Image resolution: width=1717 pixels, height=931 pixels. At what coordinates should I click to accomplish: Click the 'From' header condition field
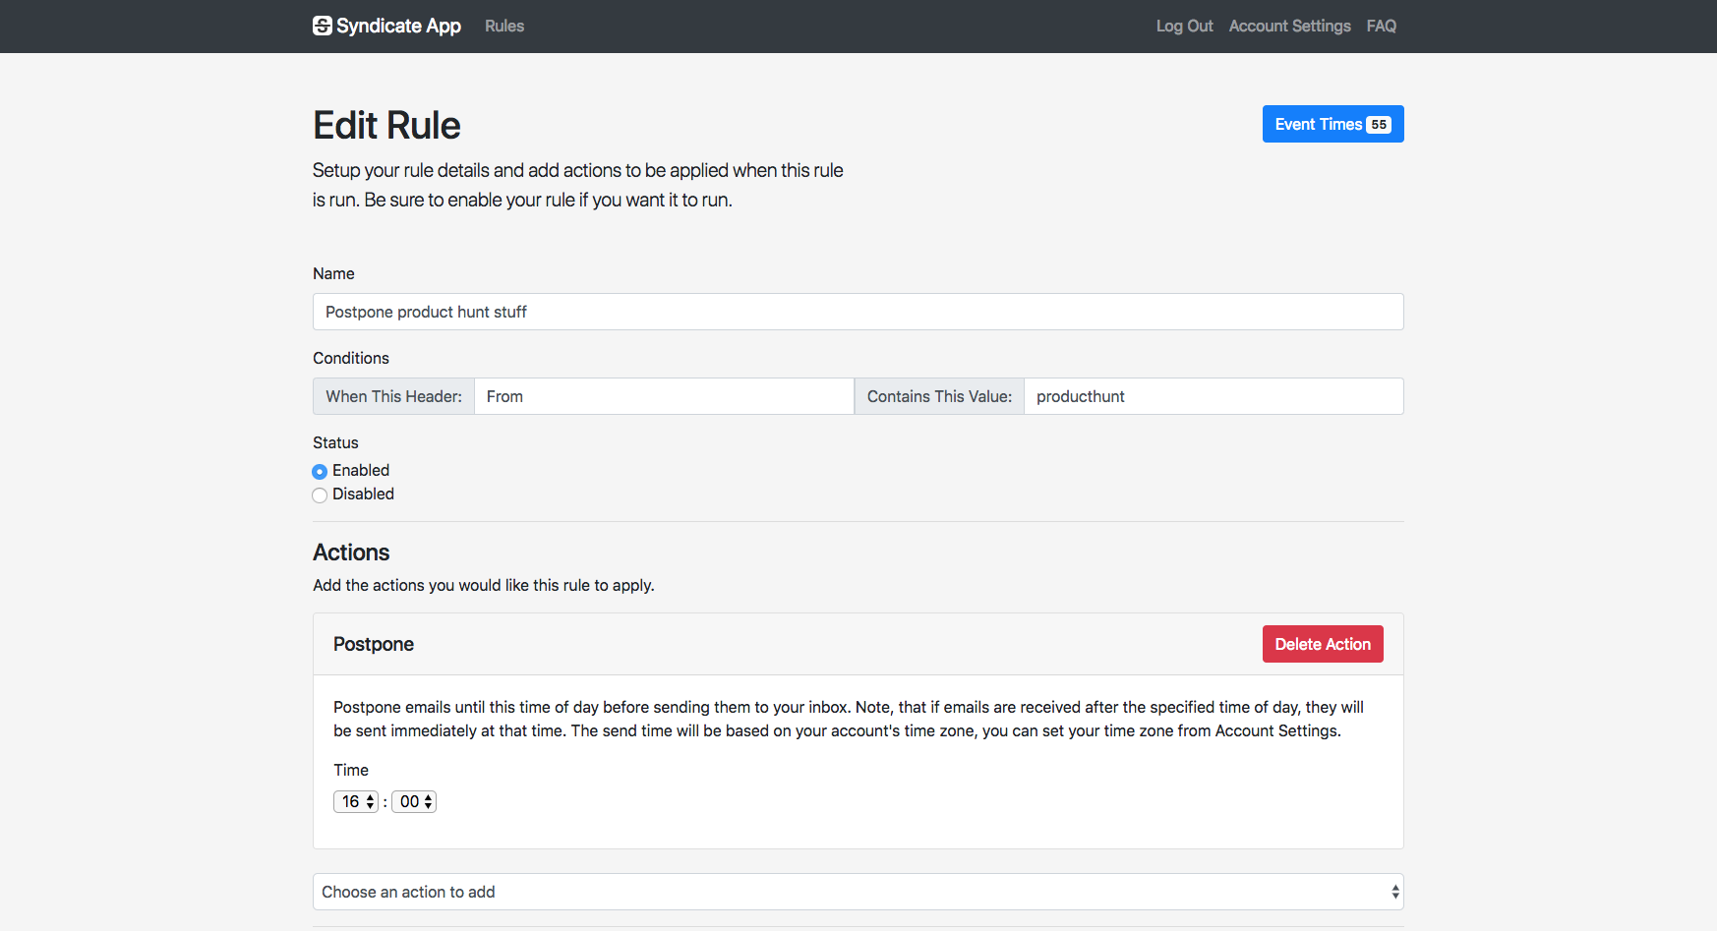pos(664,396)
